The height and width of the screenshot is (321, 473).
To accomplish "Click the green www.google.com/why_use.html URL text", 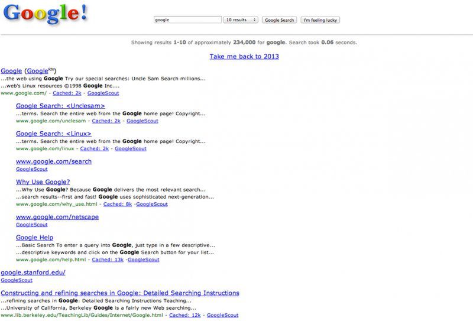I will point(57,204).
